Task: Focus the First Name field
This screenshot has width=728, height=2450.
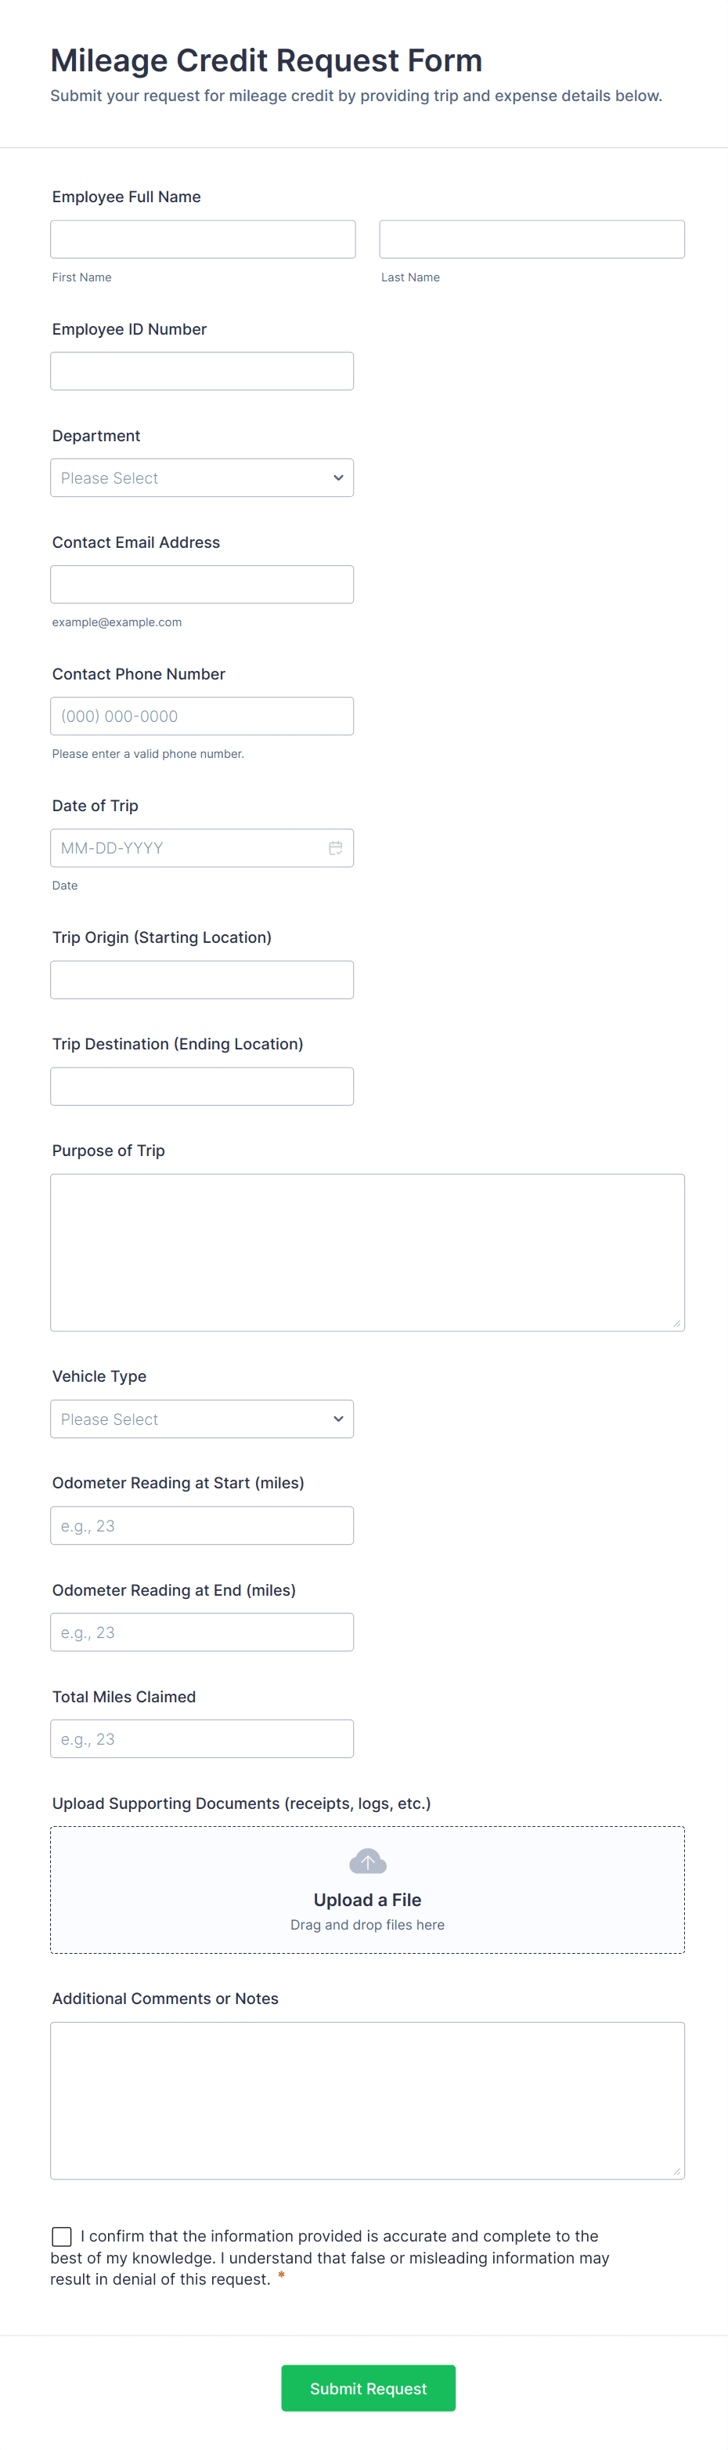Action: tap(203, 240)
